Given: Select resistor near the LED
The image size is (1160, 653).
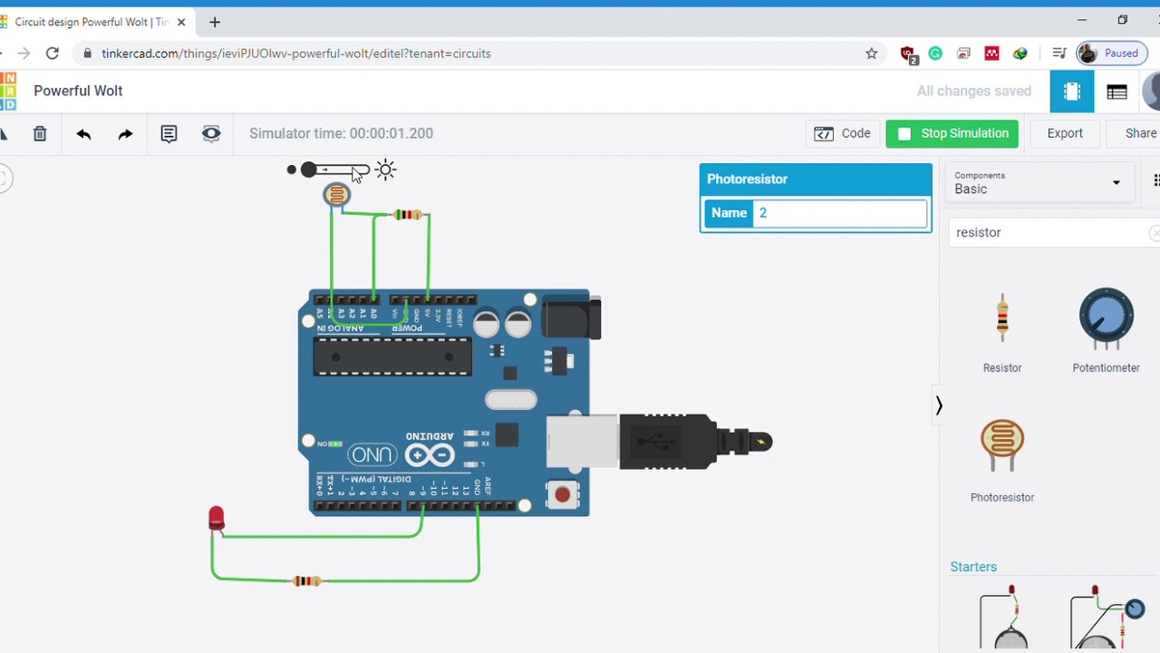Looking at the screenshot, I should pos(307,580).
